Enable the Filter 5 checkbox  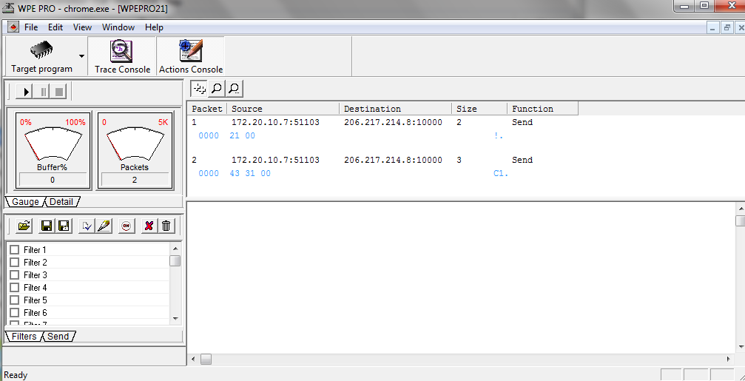[14, 300]
